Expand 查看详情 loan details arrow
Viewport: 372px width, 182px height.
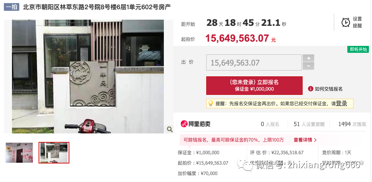coord(305,140)
